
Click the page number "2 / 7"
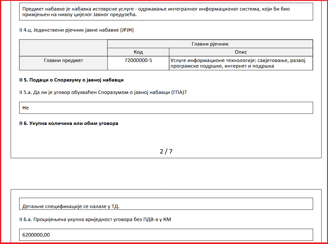click(166, 151)
